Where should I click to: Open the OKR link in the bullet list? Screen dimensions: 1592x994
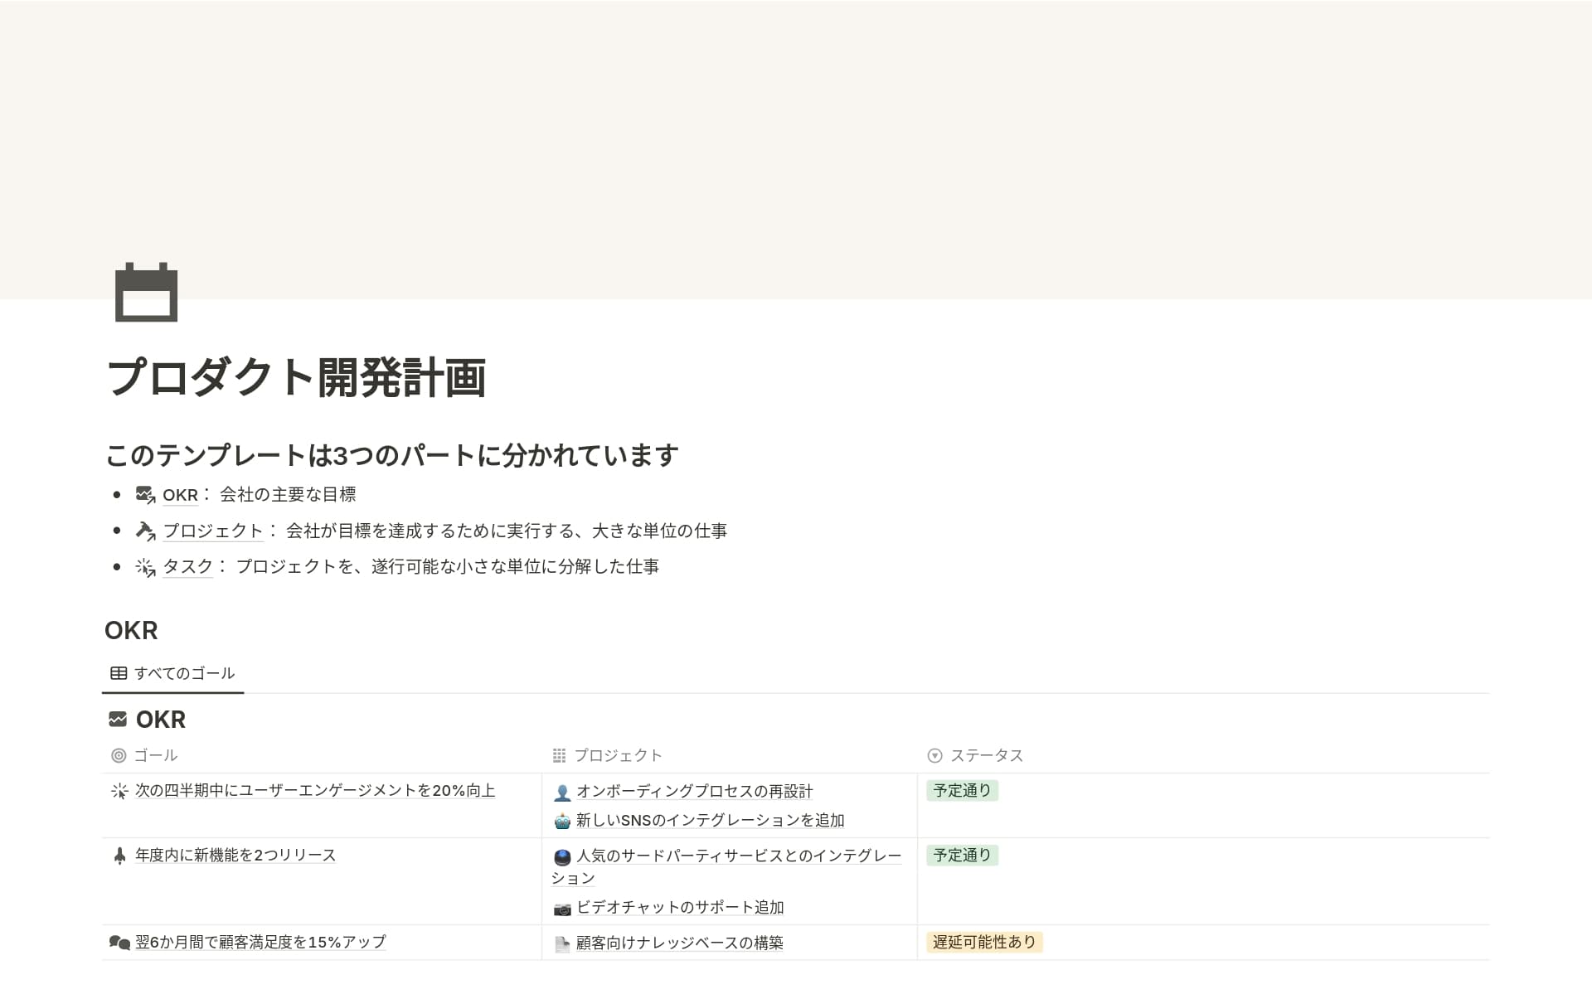click(x=180, y=495)
